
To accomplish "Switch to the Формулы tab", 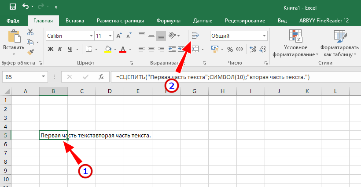I will coord(169,21).
